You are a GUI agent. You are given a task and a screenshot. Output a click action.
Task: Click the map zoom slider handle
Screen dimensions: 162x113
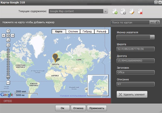8,77
